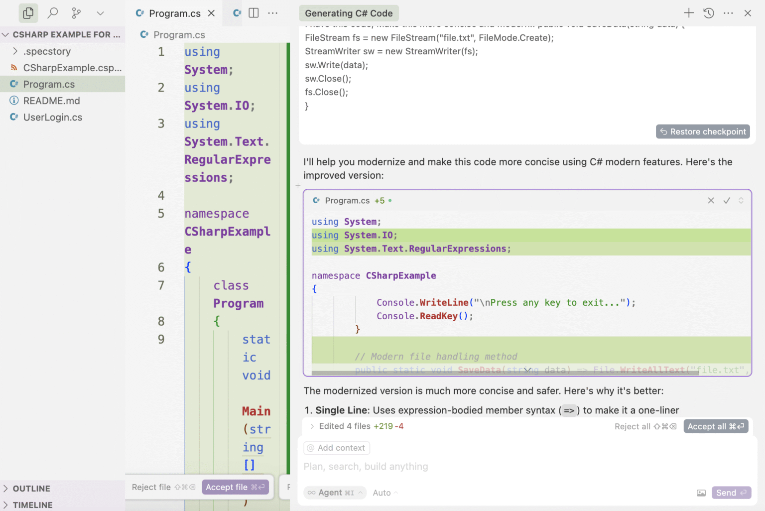The image size is (765, 511).
Task: Click the split editor icon
Action: (254, 13)
